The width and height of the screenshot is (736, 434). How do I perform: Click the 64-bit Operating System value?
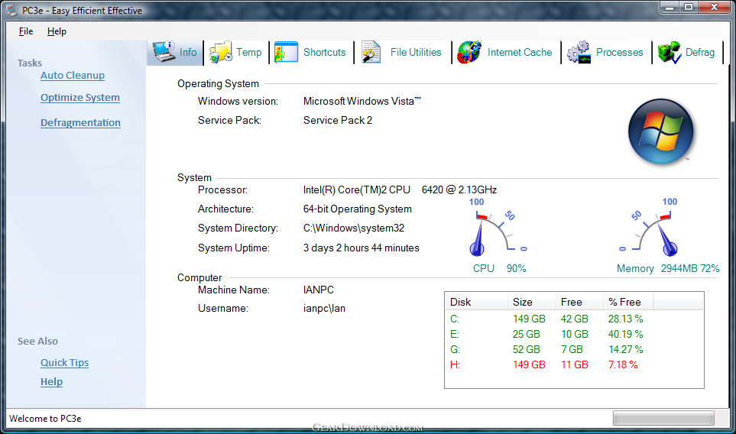coord(357,209)
